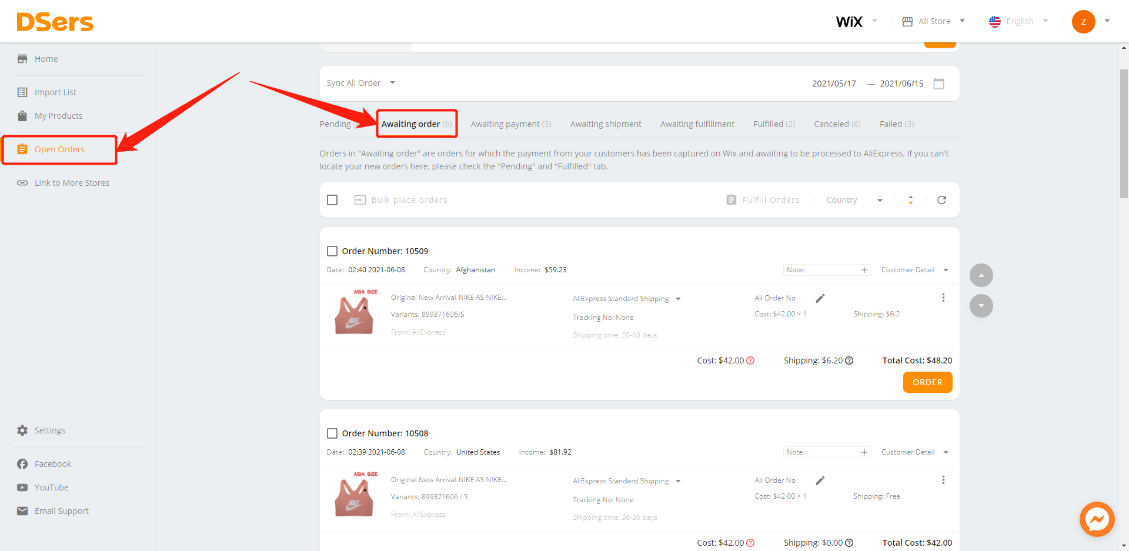Add note plus icon for order 10508

(864, 452)
